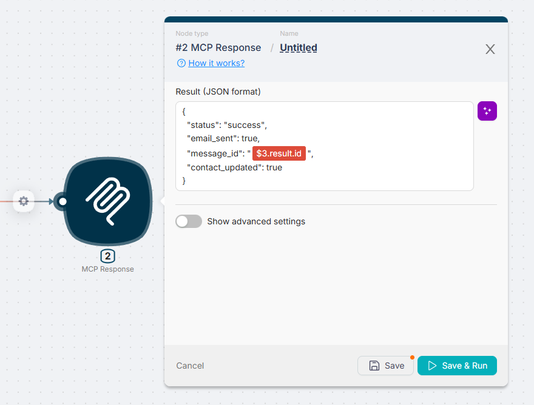
Task: Click the question mark icon beside How it works
Action: (x=180, y=63)
